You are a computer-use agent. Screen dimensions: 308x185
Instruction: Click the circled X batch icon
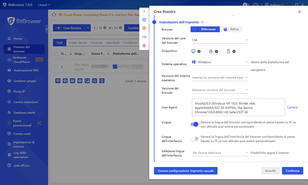click(x=65, y=81)
